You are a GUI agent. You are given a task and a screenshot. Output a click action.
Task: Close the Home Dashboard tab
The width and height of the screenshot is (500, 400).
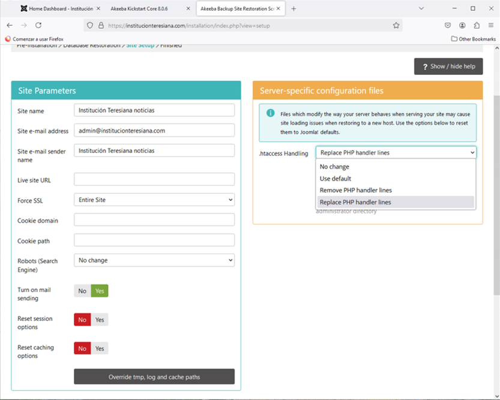(x=98, y=8)
